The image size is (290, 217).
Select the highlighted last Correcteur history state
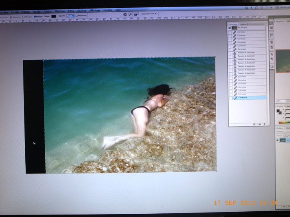pyautogui.click(x=248, y=98)
